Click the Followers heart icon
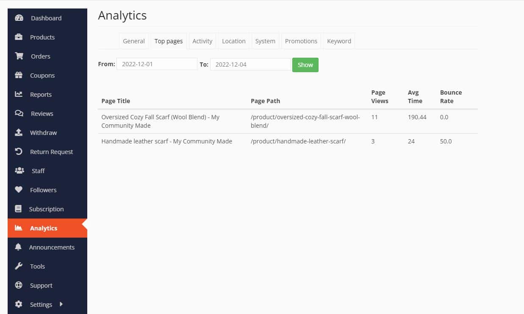Image resolution: width=524 pixels, height=314 pixels. tap(19, 190)
